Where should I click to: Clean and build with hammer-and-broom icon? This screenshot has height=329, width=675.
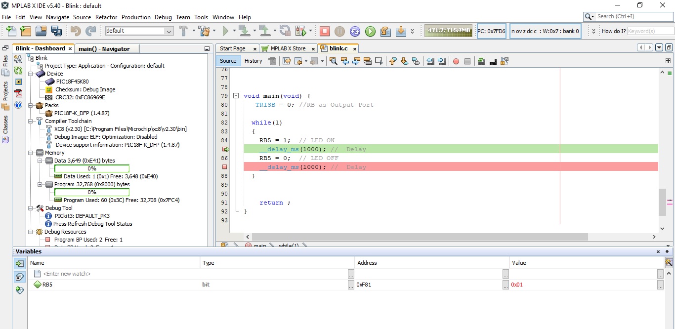[204, 31]
